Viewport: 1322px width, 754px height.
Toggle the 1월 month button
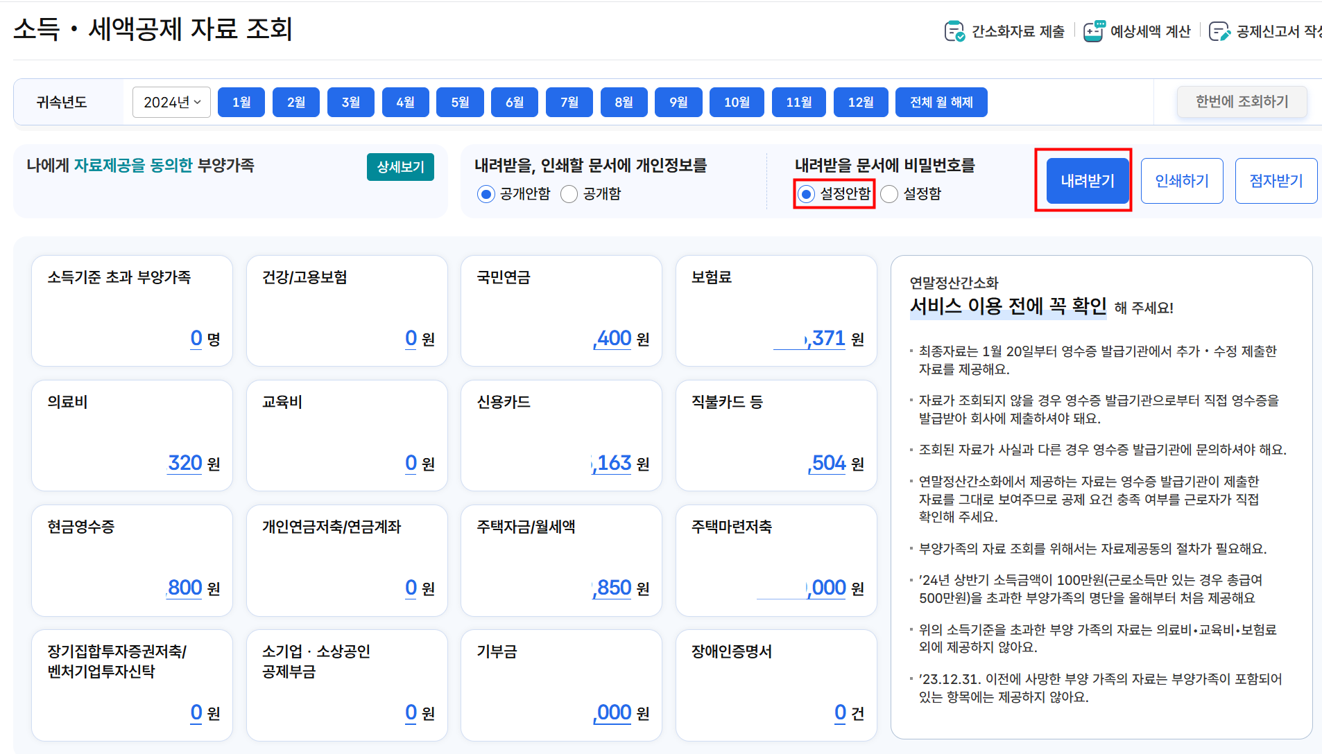click(x=241, y=102)
